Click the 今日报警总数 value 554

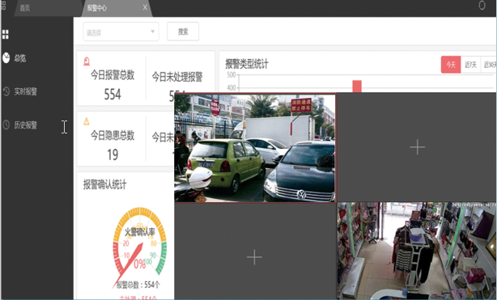[113, 95]
